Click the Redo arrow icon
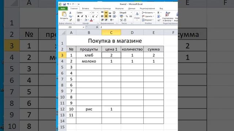Viewport: 234px width, 131px height. [73, 4]
